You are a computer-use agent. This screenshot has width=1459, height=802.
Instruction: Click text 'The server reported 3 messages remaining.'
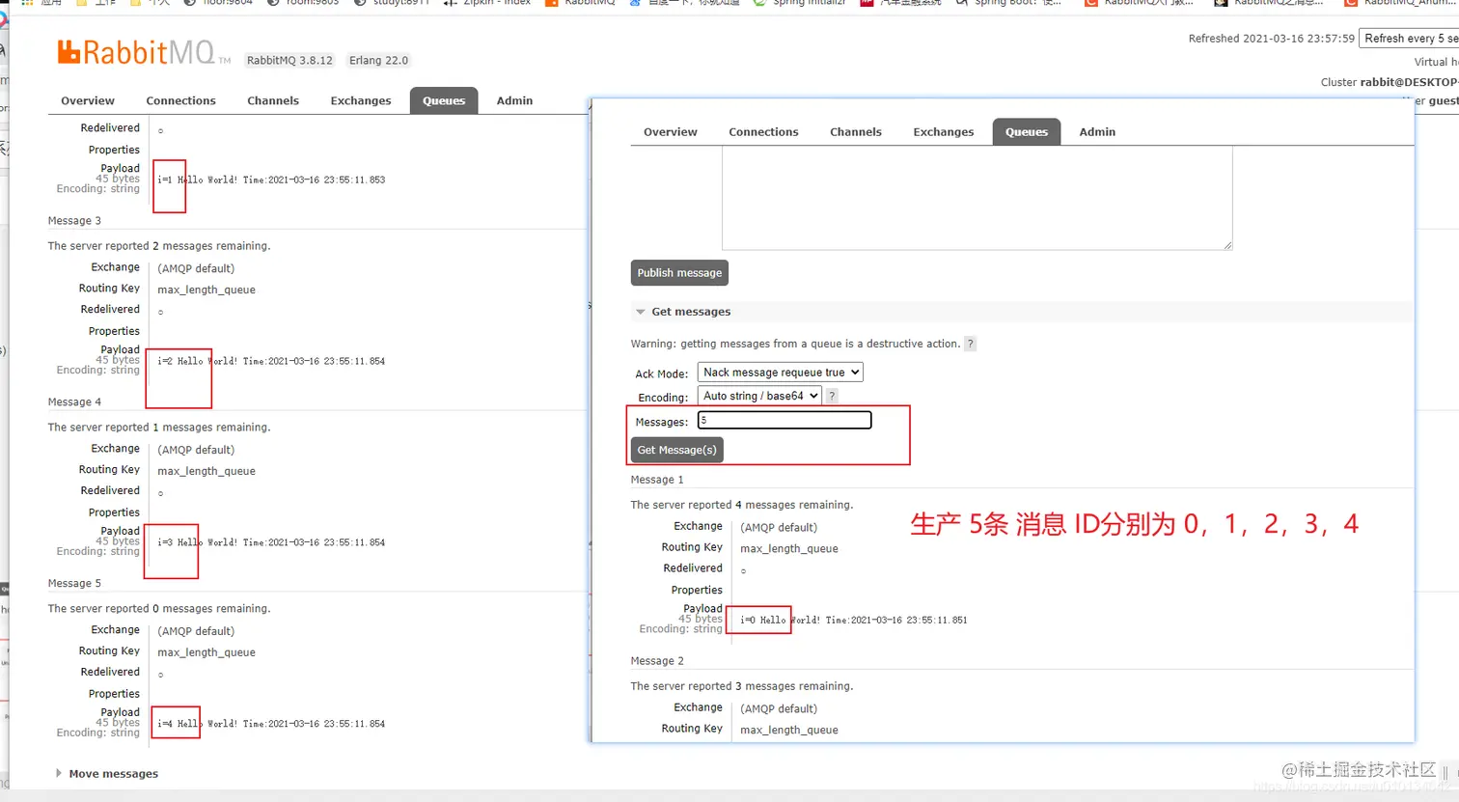tap(742, 686)
